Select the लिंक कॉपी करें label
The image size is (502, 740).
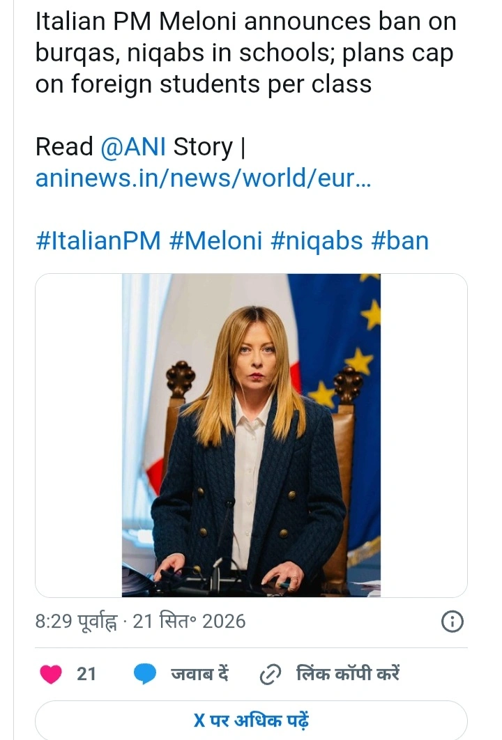[348, 674]
